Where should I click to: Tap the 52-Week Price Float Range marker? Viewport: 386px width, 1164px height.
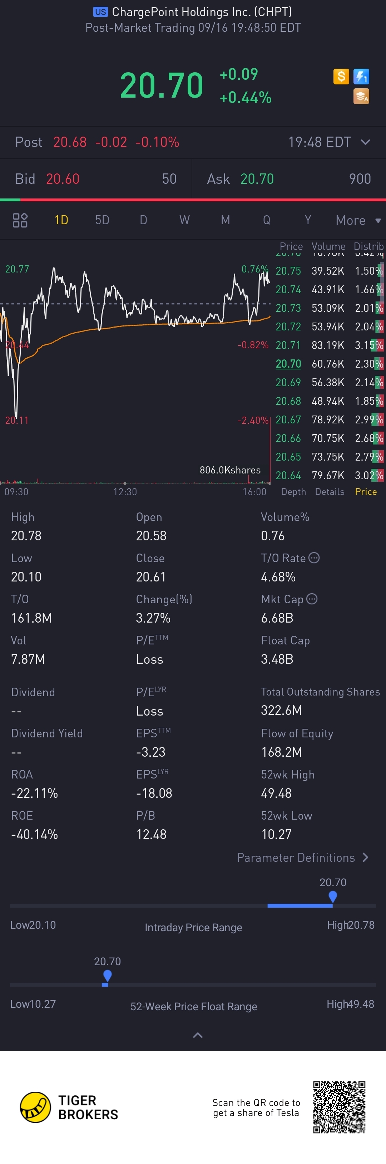(x=107, y=976)
